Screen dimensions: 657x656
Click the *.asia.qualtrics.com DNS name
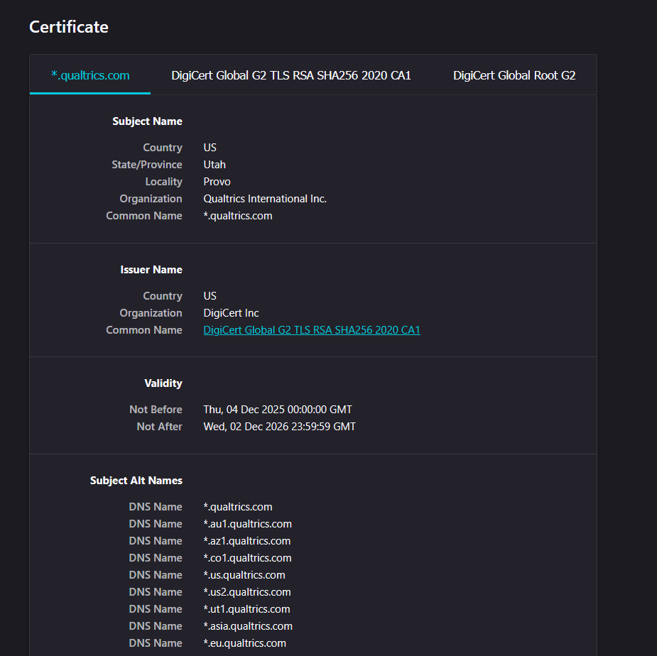coord(248,626)
